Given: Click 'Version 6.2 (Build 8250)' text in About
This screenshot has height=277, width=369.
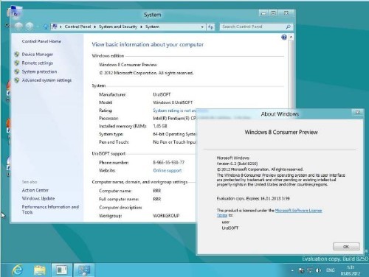Looking at the screenshot, I should [x=237, y=164].
